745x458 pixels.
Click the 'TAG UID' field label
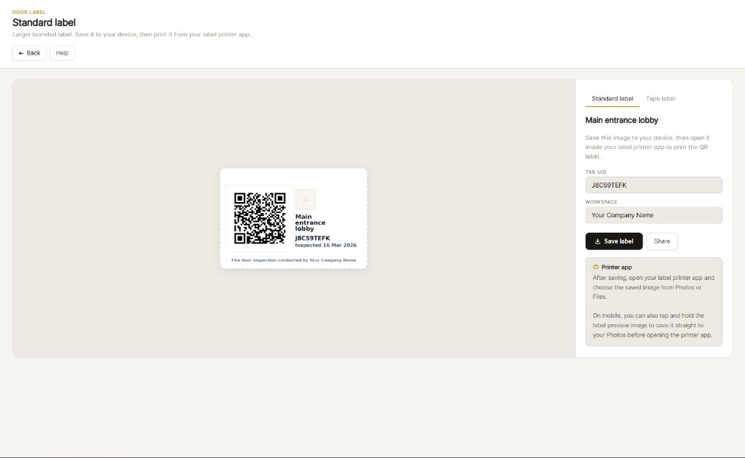pos(595,172)
